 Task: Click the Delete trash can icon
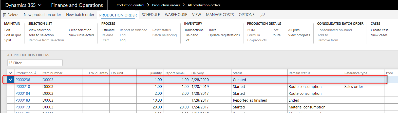tap(5, 15)
